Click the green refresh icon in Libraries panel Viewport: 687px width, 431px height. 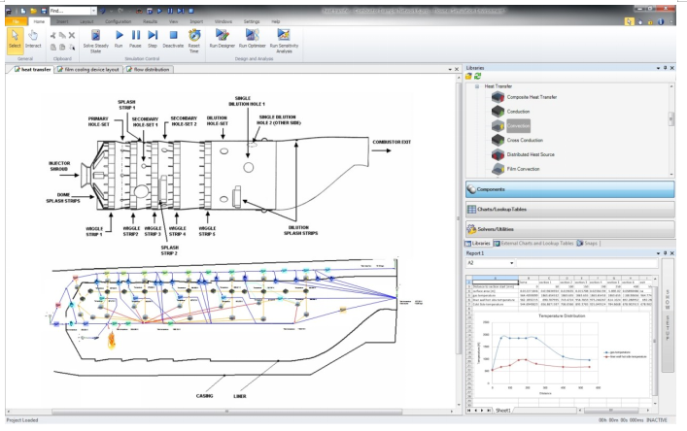coord(477,76)
